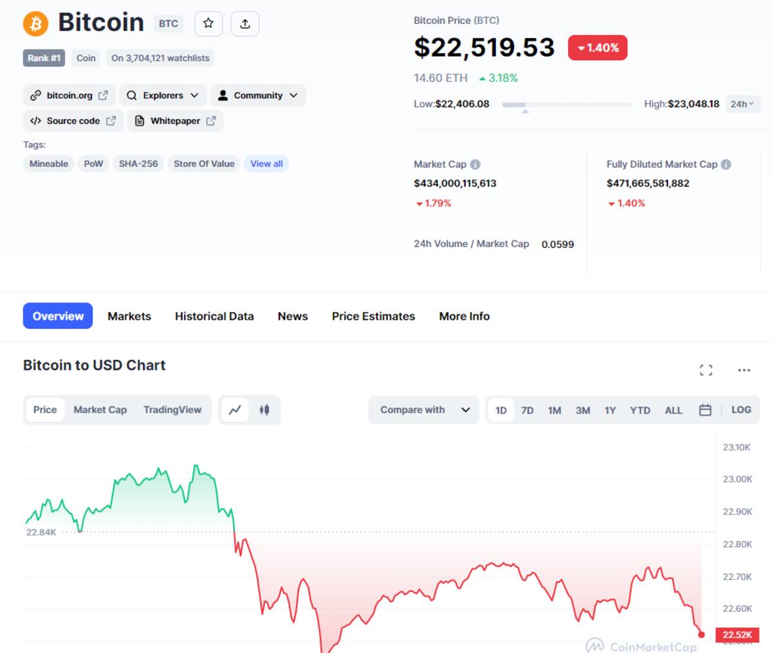Switch to the Markets tab
772x653 pixels.
coord(129,317)
